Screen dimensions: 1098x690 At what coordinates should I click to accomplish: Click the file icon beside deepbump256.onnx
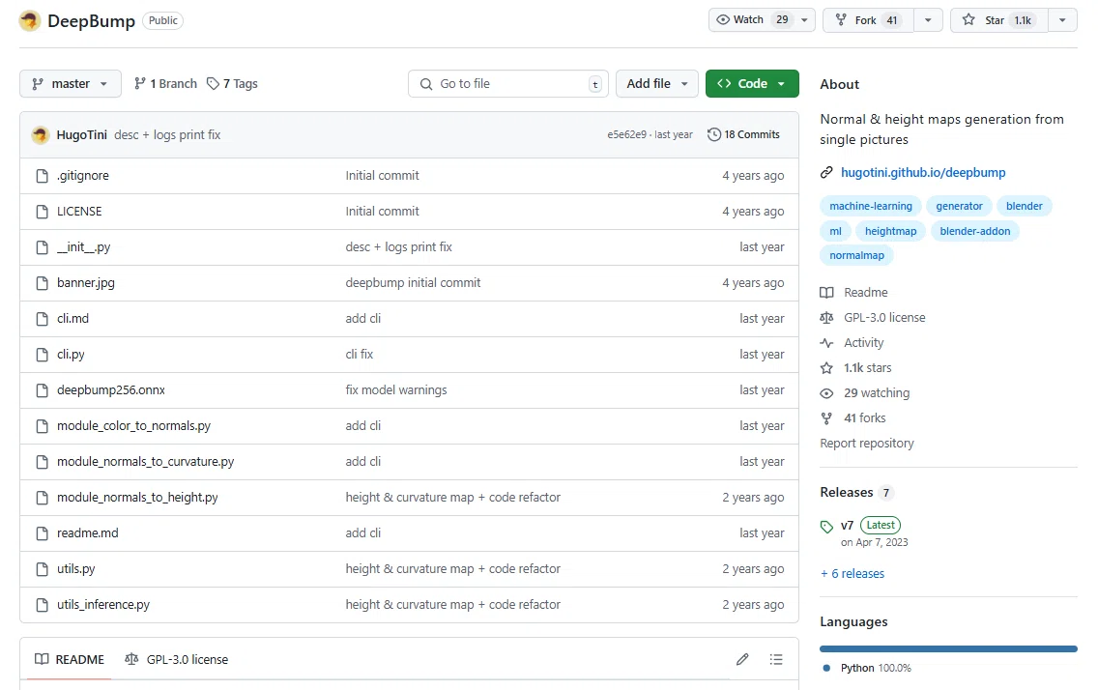point(42,389)
